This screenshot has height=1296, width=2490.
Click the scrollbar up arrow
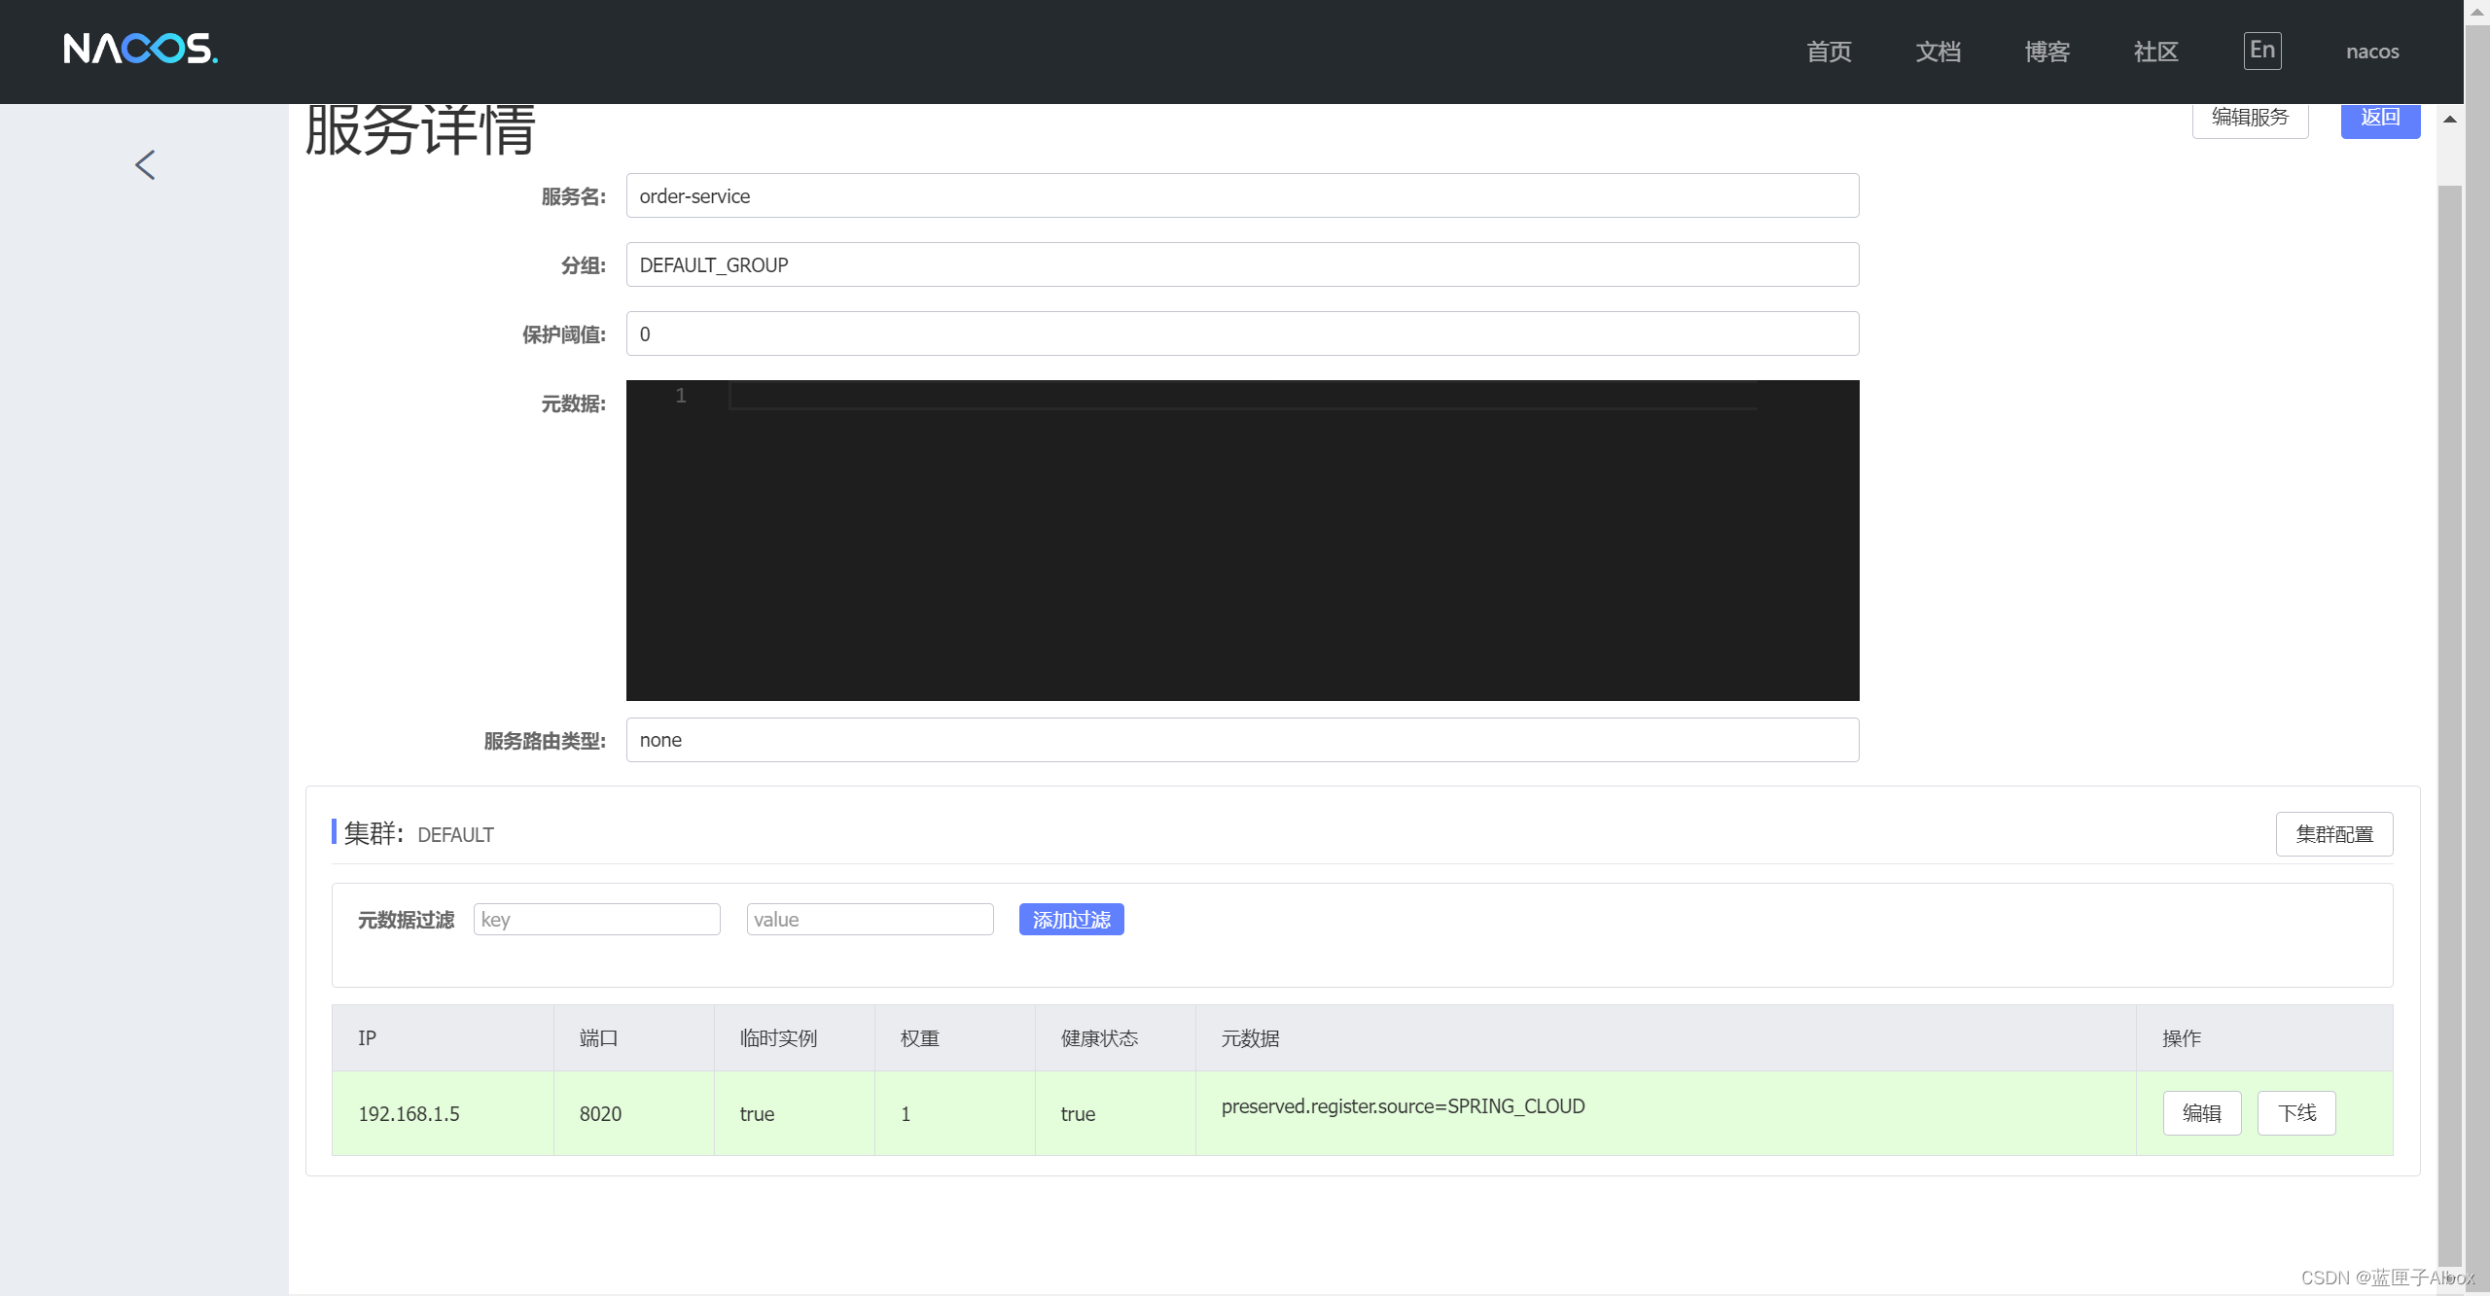pos(2450,120)
